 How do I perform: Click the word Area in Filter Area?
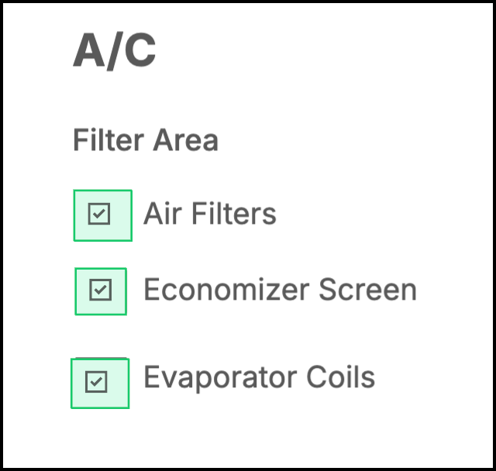tap(186, 140)
